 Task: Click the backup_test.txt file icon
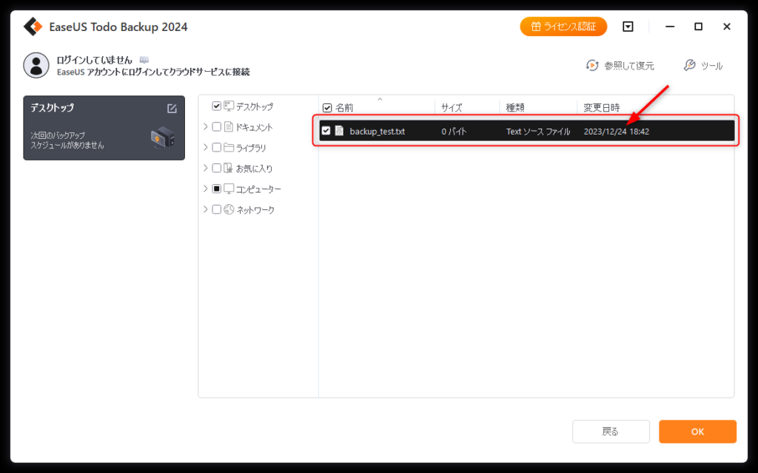pyautogui.click(x=339, y=132)
